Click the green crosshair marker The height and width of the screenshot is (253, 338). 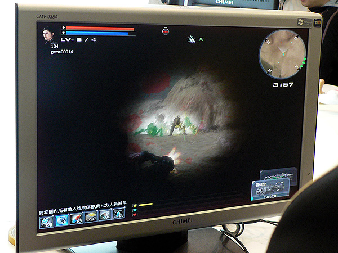click(x=185, y=120)
